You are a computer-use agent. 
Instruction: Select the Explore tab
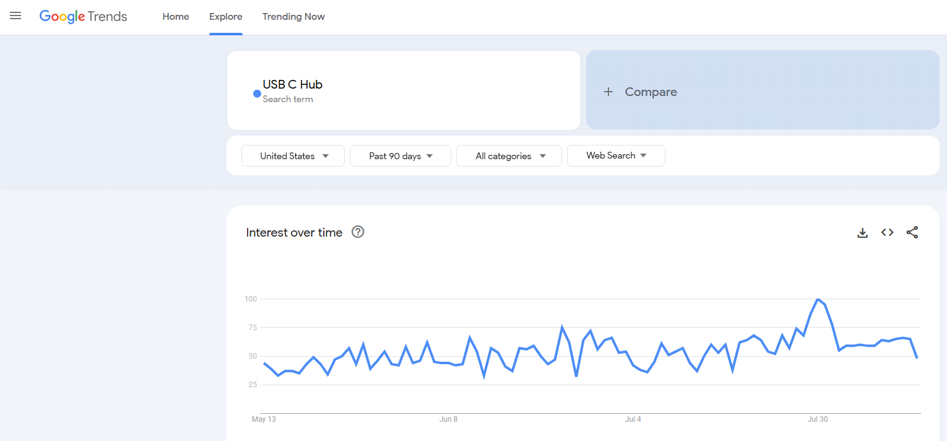(226, 17)
